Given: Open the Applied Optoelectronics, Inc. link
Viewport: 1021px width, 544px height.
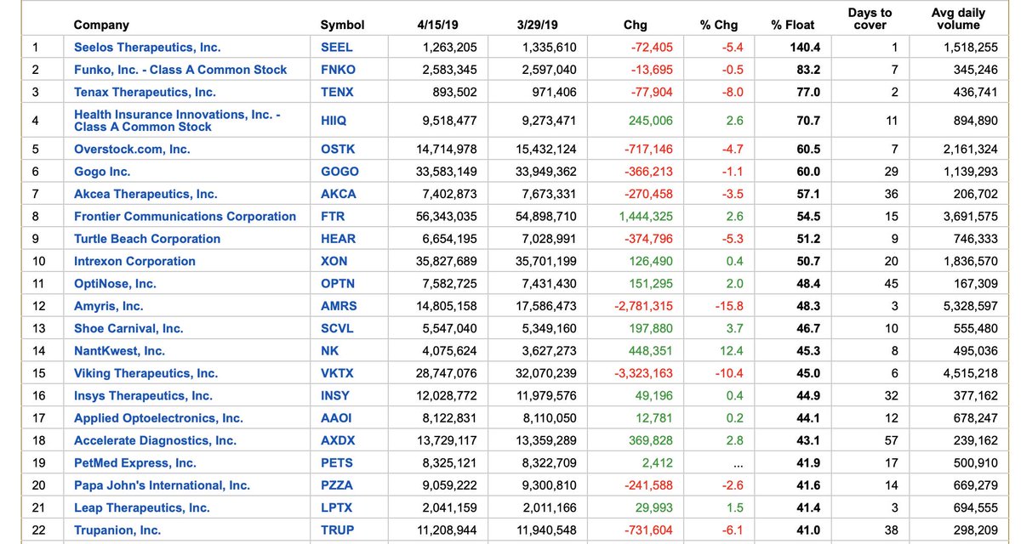Looking at the screenshot, I should pos(158,418).
